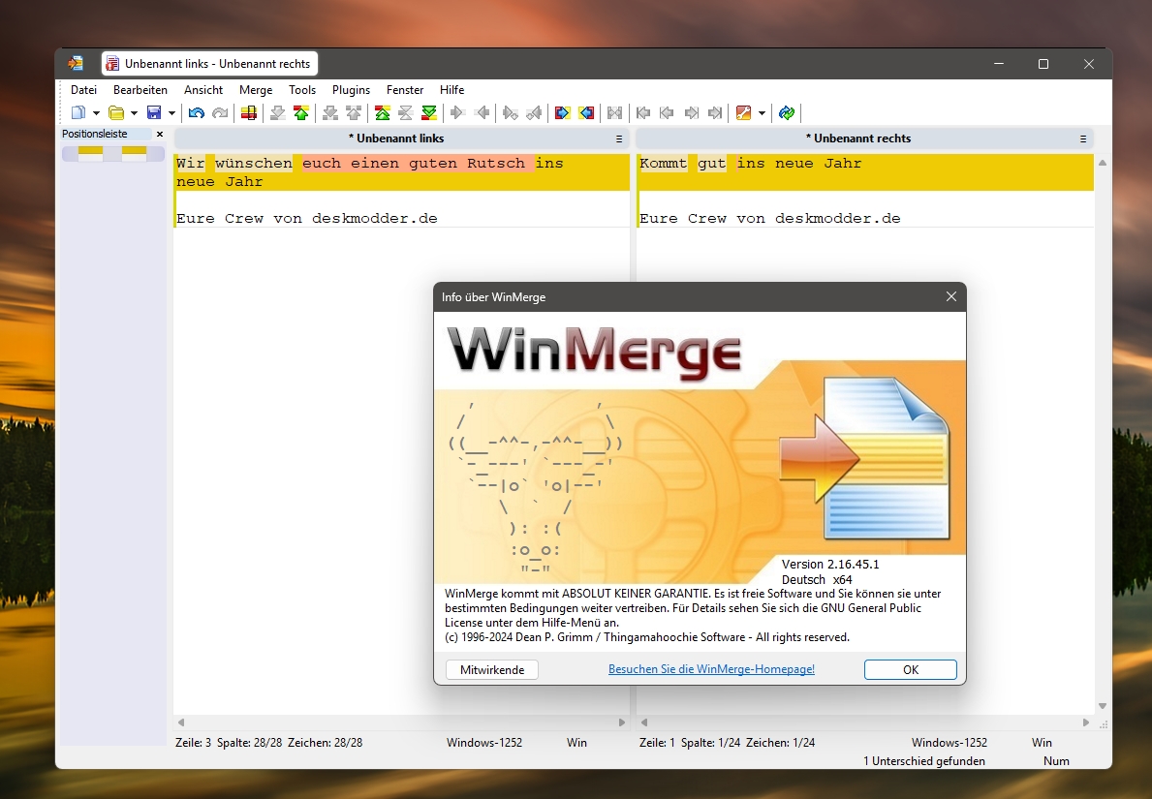Open the Bearbeiten menu
1152x799 pixels.
pyautogui.click(x=140, y=90)
